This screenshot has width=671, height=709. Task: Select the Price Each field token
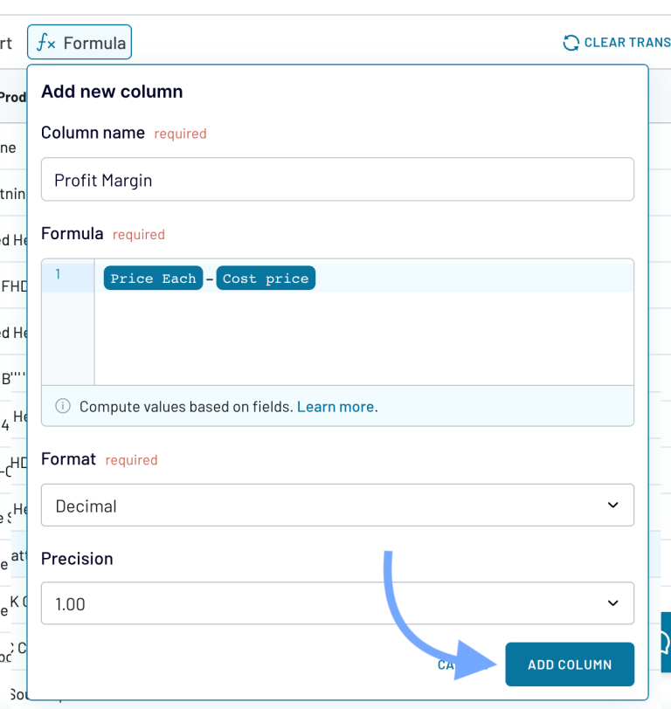pos(153,278)
